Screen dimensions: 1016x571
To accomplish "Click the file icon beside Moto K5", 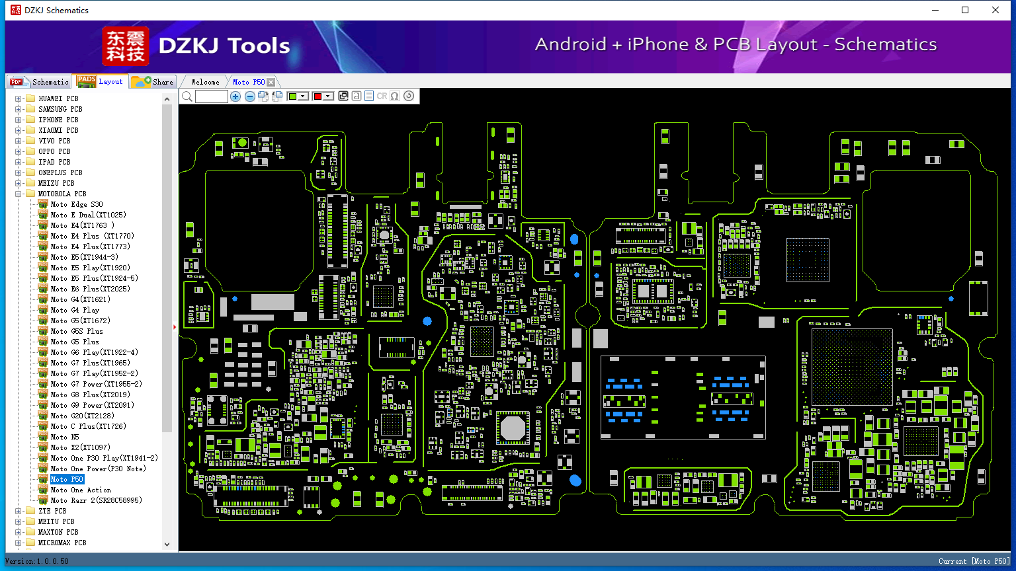I will (43, 437).
